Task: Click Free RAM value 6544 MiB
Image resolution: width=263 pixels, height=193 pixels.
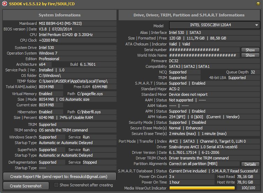Action: pos(100,87)
